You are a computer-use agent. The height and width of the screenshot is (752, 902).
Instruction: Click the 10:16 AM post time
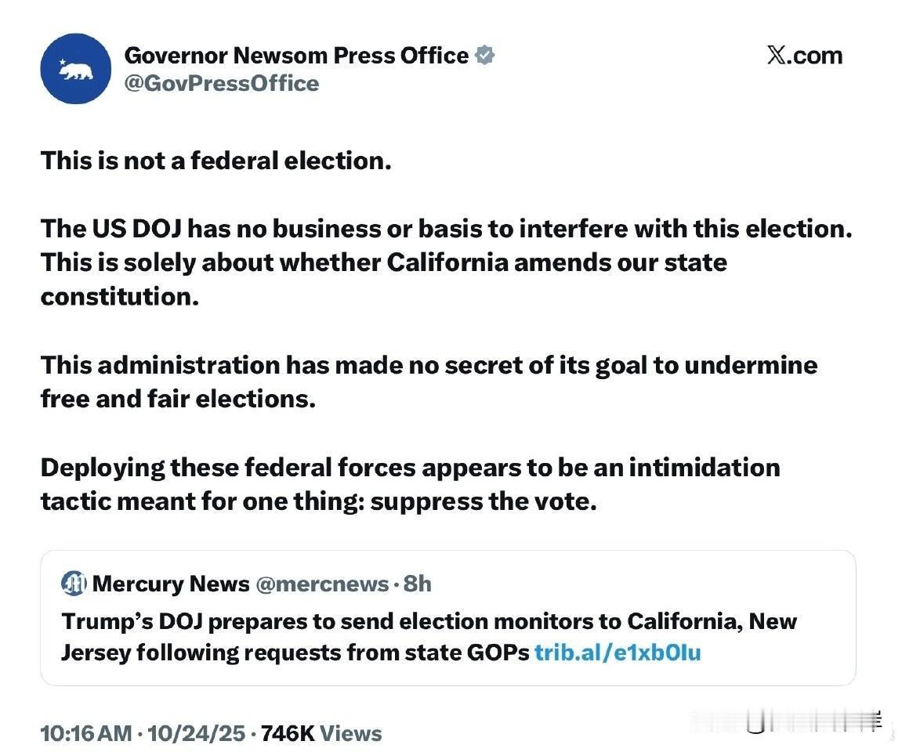[x=85, y=733]
